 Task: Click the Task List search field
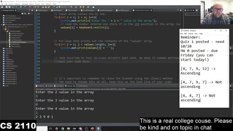point(193,14)
